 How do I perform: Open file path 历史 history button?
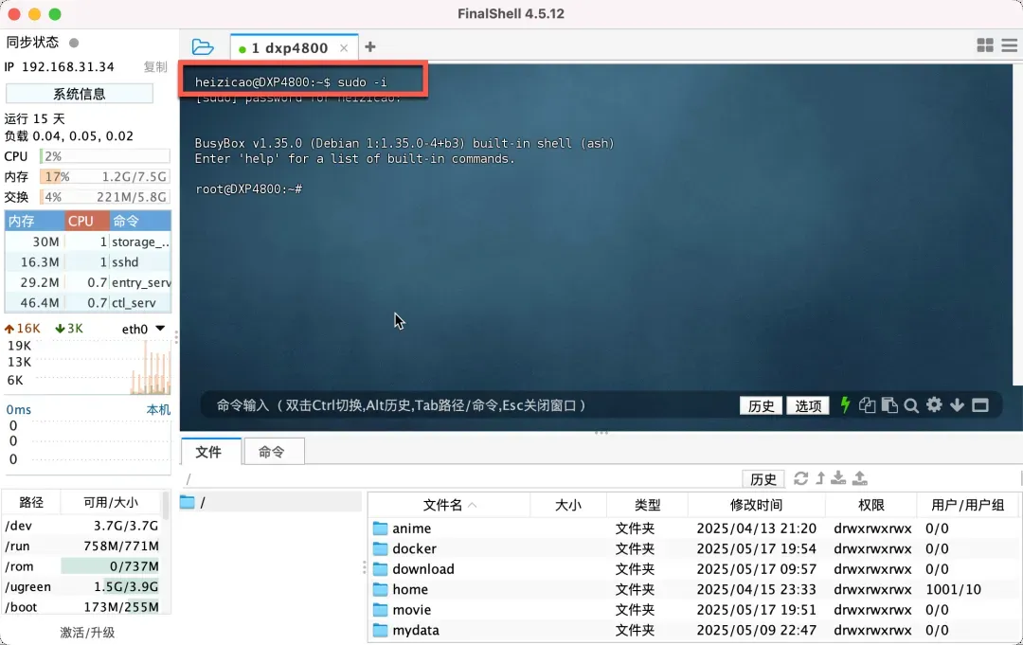763,479
